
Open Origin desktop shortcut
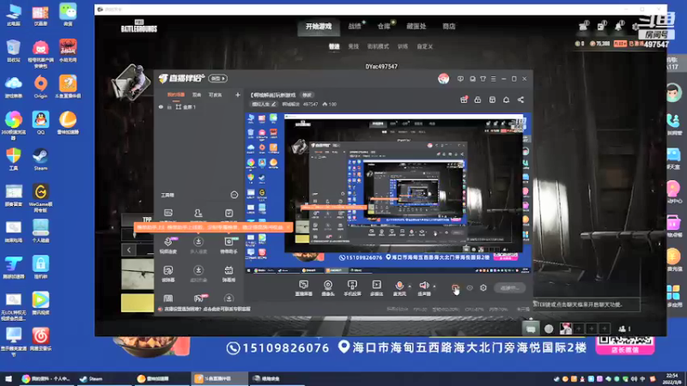tap(40, 87)
